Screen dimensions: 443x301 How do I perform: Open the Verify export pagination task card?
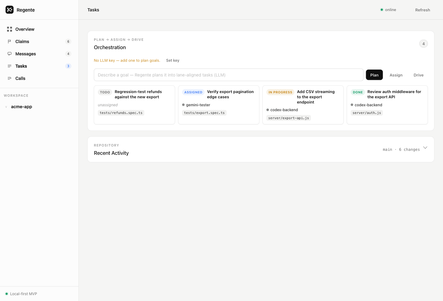pyautogui.click(x=219, y=105)
